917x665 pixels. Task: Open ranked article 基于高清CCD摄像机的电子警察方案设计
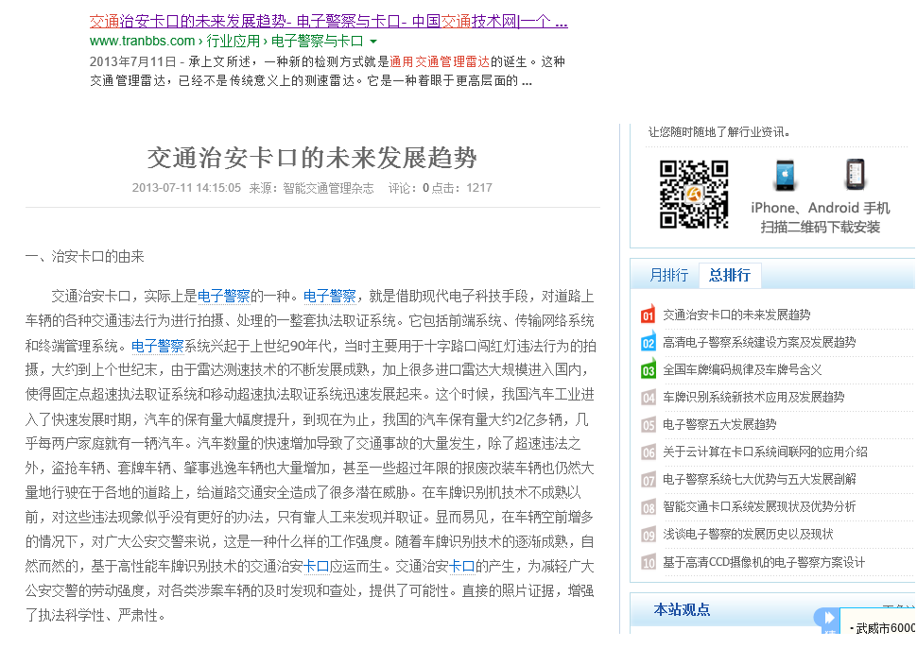(x=764, y=562)
